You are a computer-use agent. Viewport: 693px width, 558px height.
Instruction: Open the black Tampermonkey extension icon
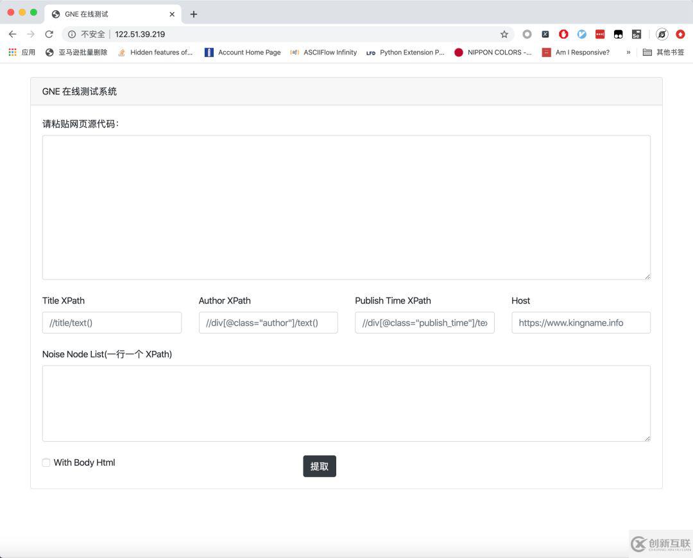[619, 34]
